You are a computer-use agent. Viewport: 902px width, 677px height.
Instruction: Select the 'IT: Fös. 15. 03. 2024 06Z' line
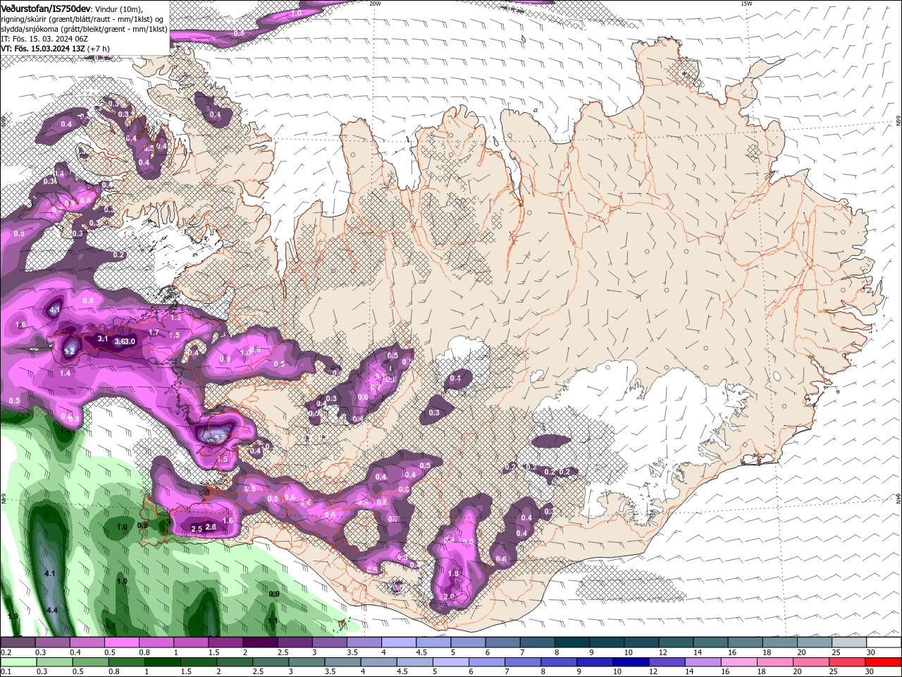pos(44,39)
